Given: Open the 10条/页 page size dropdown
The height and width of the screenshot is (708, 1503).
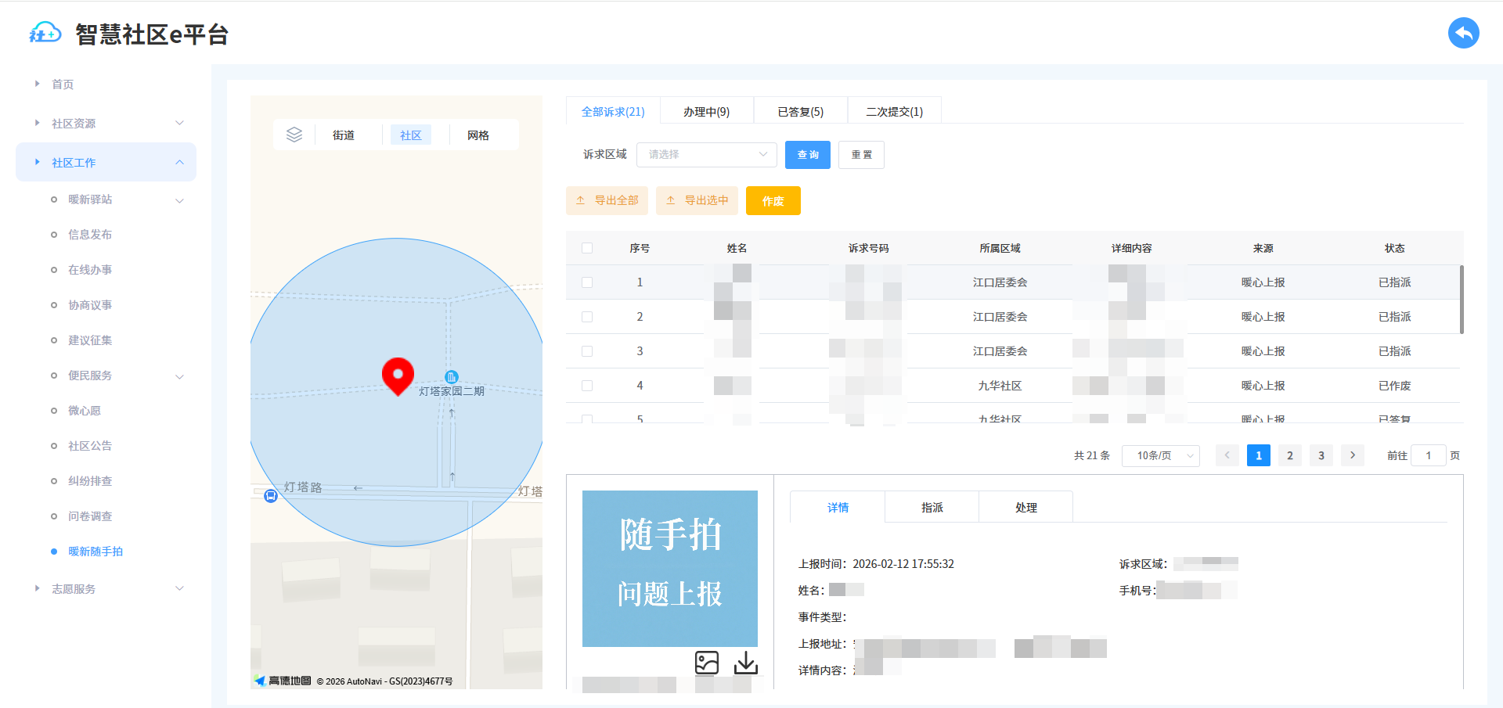Looking at the screenshot, I should click(1160, 455).
